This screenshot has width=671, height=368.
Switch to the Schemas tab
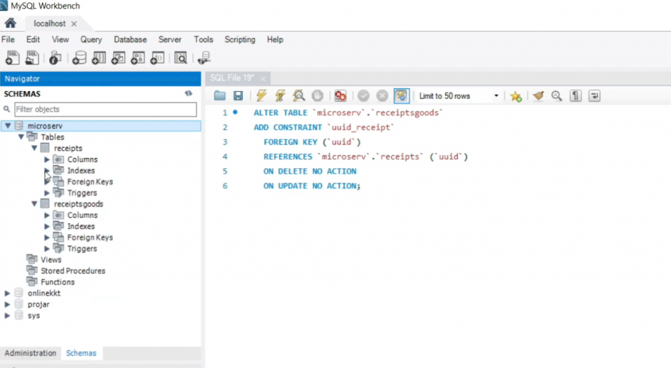(81, 353)
